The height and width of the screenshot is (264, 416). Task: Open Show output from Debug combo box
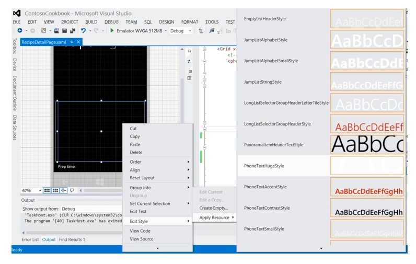pyautogui.click(x=91, y=209)
